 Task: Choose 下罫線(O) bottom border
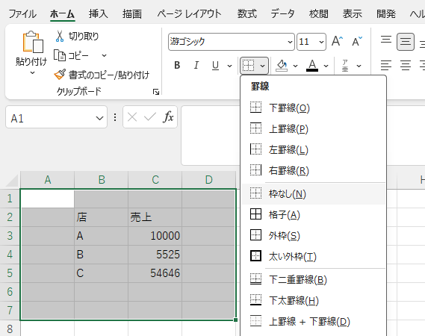point(313,108)
